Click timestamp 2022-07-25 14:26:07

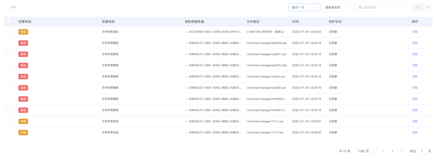[307, 121]
